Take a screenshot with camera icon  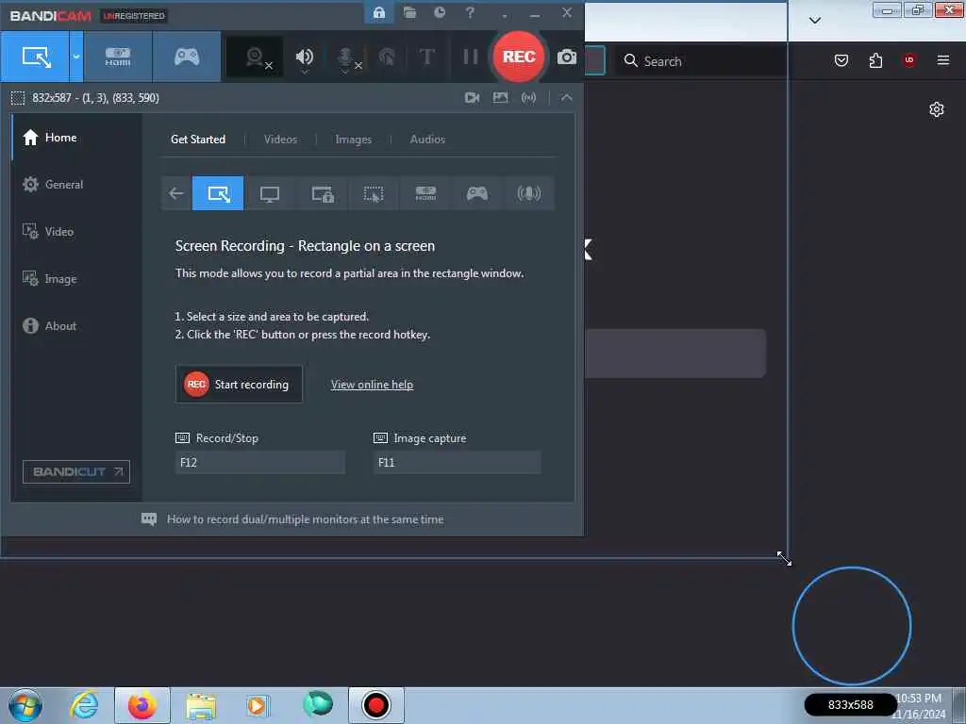point(567,58)
